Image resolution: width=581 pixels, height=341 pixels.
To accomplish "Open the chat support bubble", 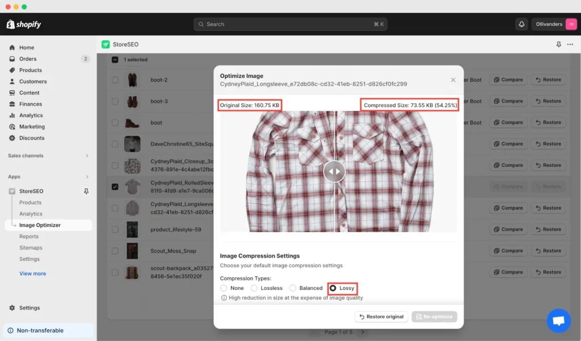I will (559, 321).
